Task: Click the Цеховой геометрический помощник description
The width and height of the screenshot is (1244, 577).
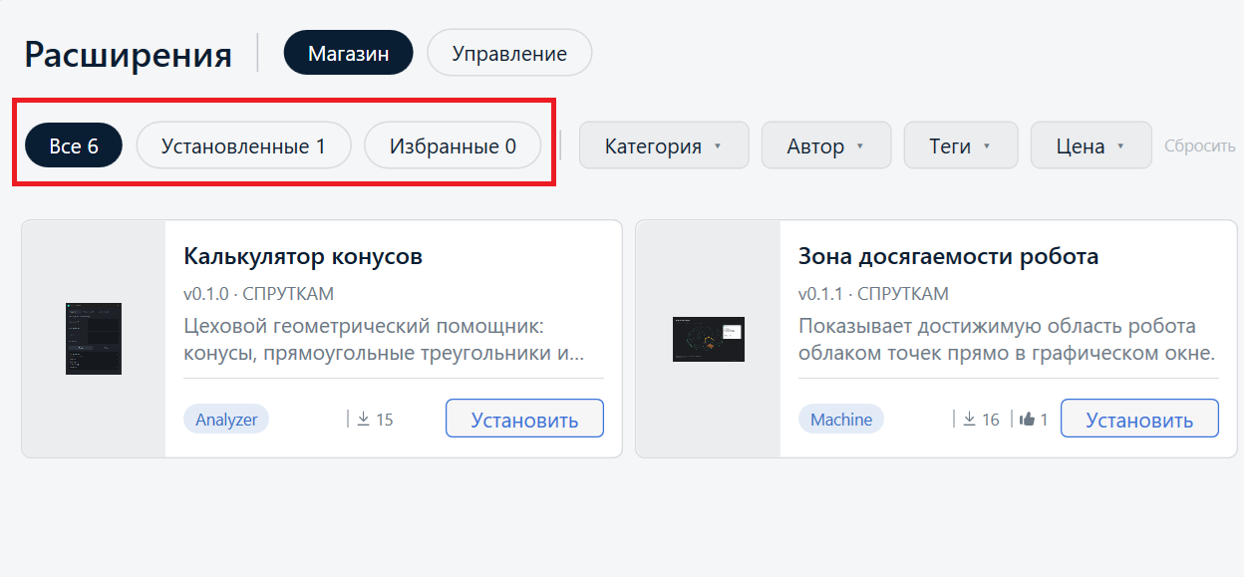Action: pos(385,340)
